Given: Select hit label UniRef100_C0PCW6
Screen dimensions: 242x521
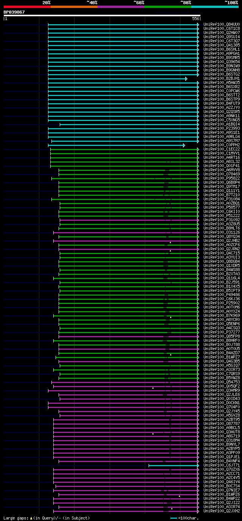Looking at the screenshot, I should point(222,91).
